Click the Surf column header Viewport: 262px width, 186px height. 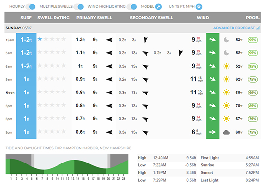26,18
